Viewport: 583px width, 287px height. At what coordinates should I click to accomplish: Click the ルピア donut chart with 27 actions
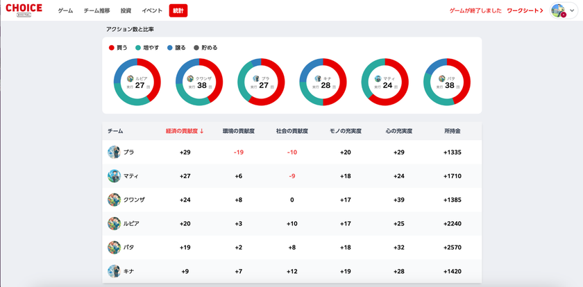click(x=137, y=82)
